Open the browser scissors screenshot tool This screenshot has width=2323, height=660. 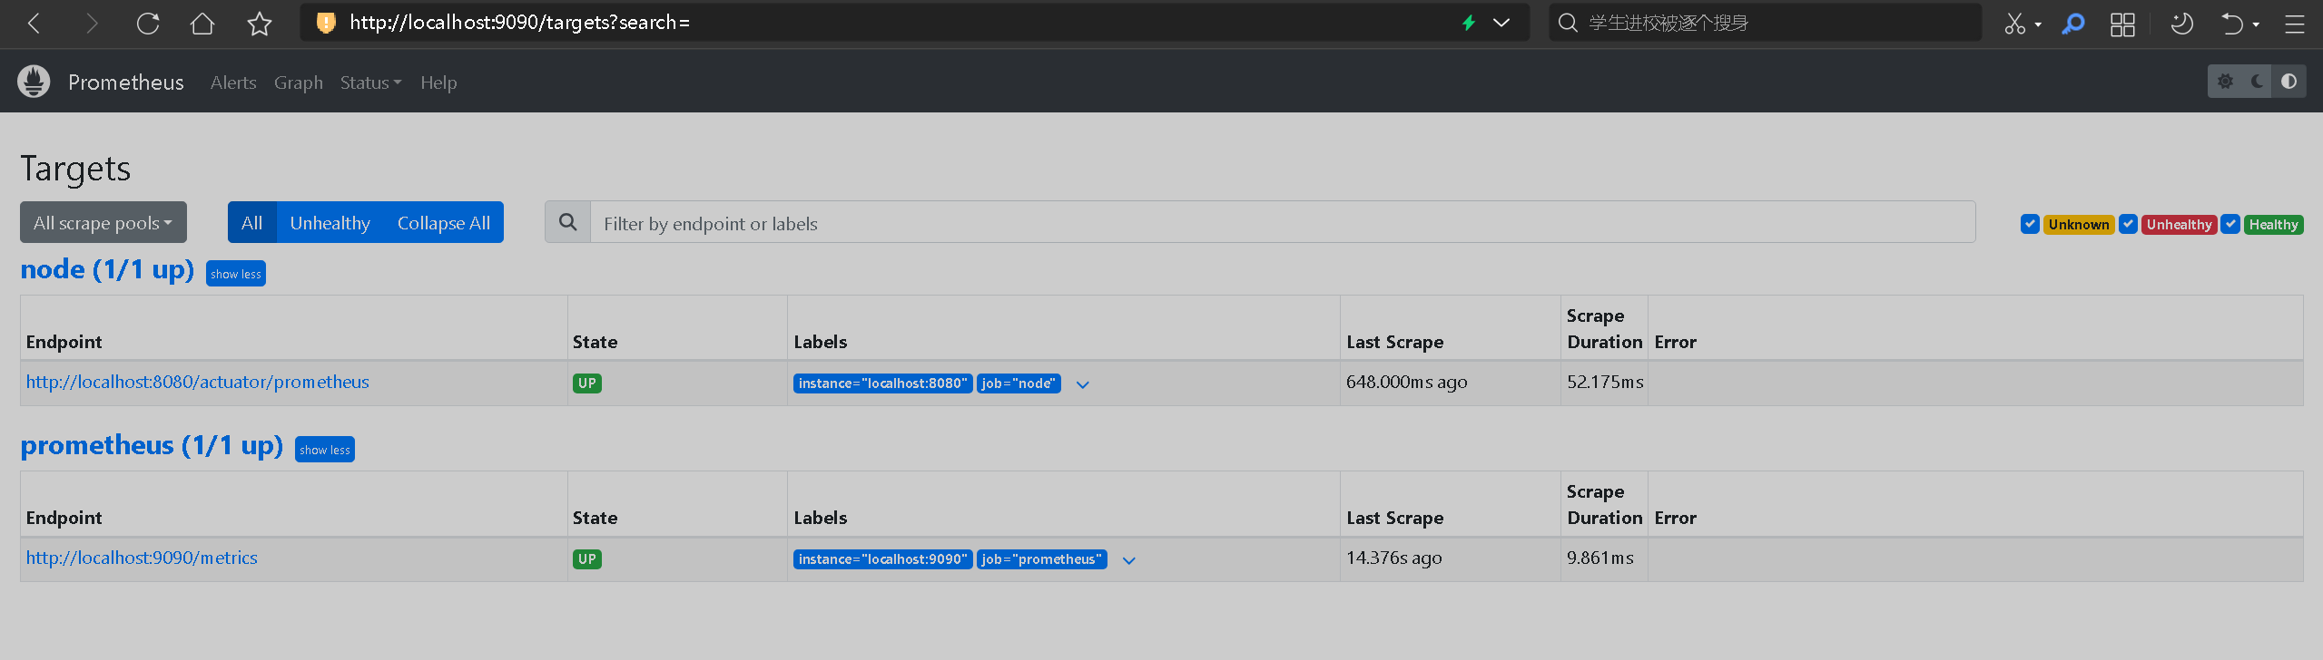(2014, 24)
